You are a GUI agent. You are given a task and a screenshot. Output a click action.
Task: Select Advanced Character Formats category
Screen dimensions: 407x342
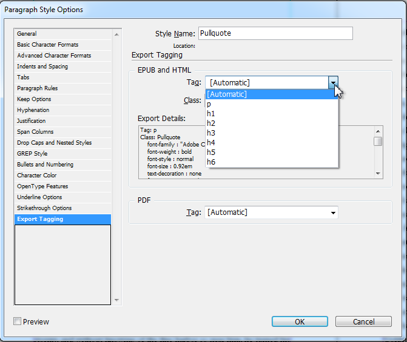(x=63, y=56)
